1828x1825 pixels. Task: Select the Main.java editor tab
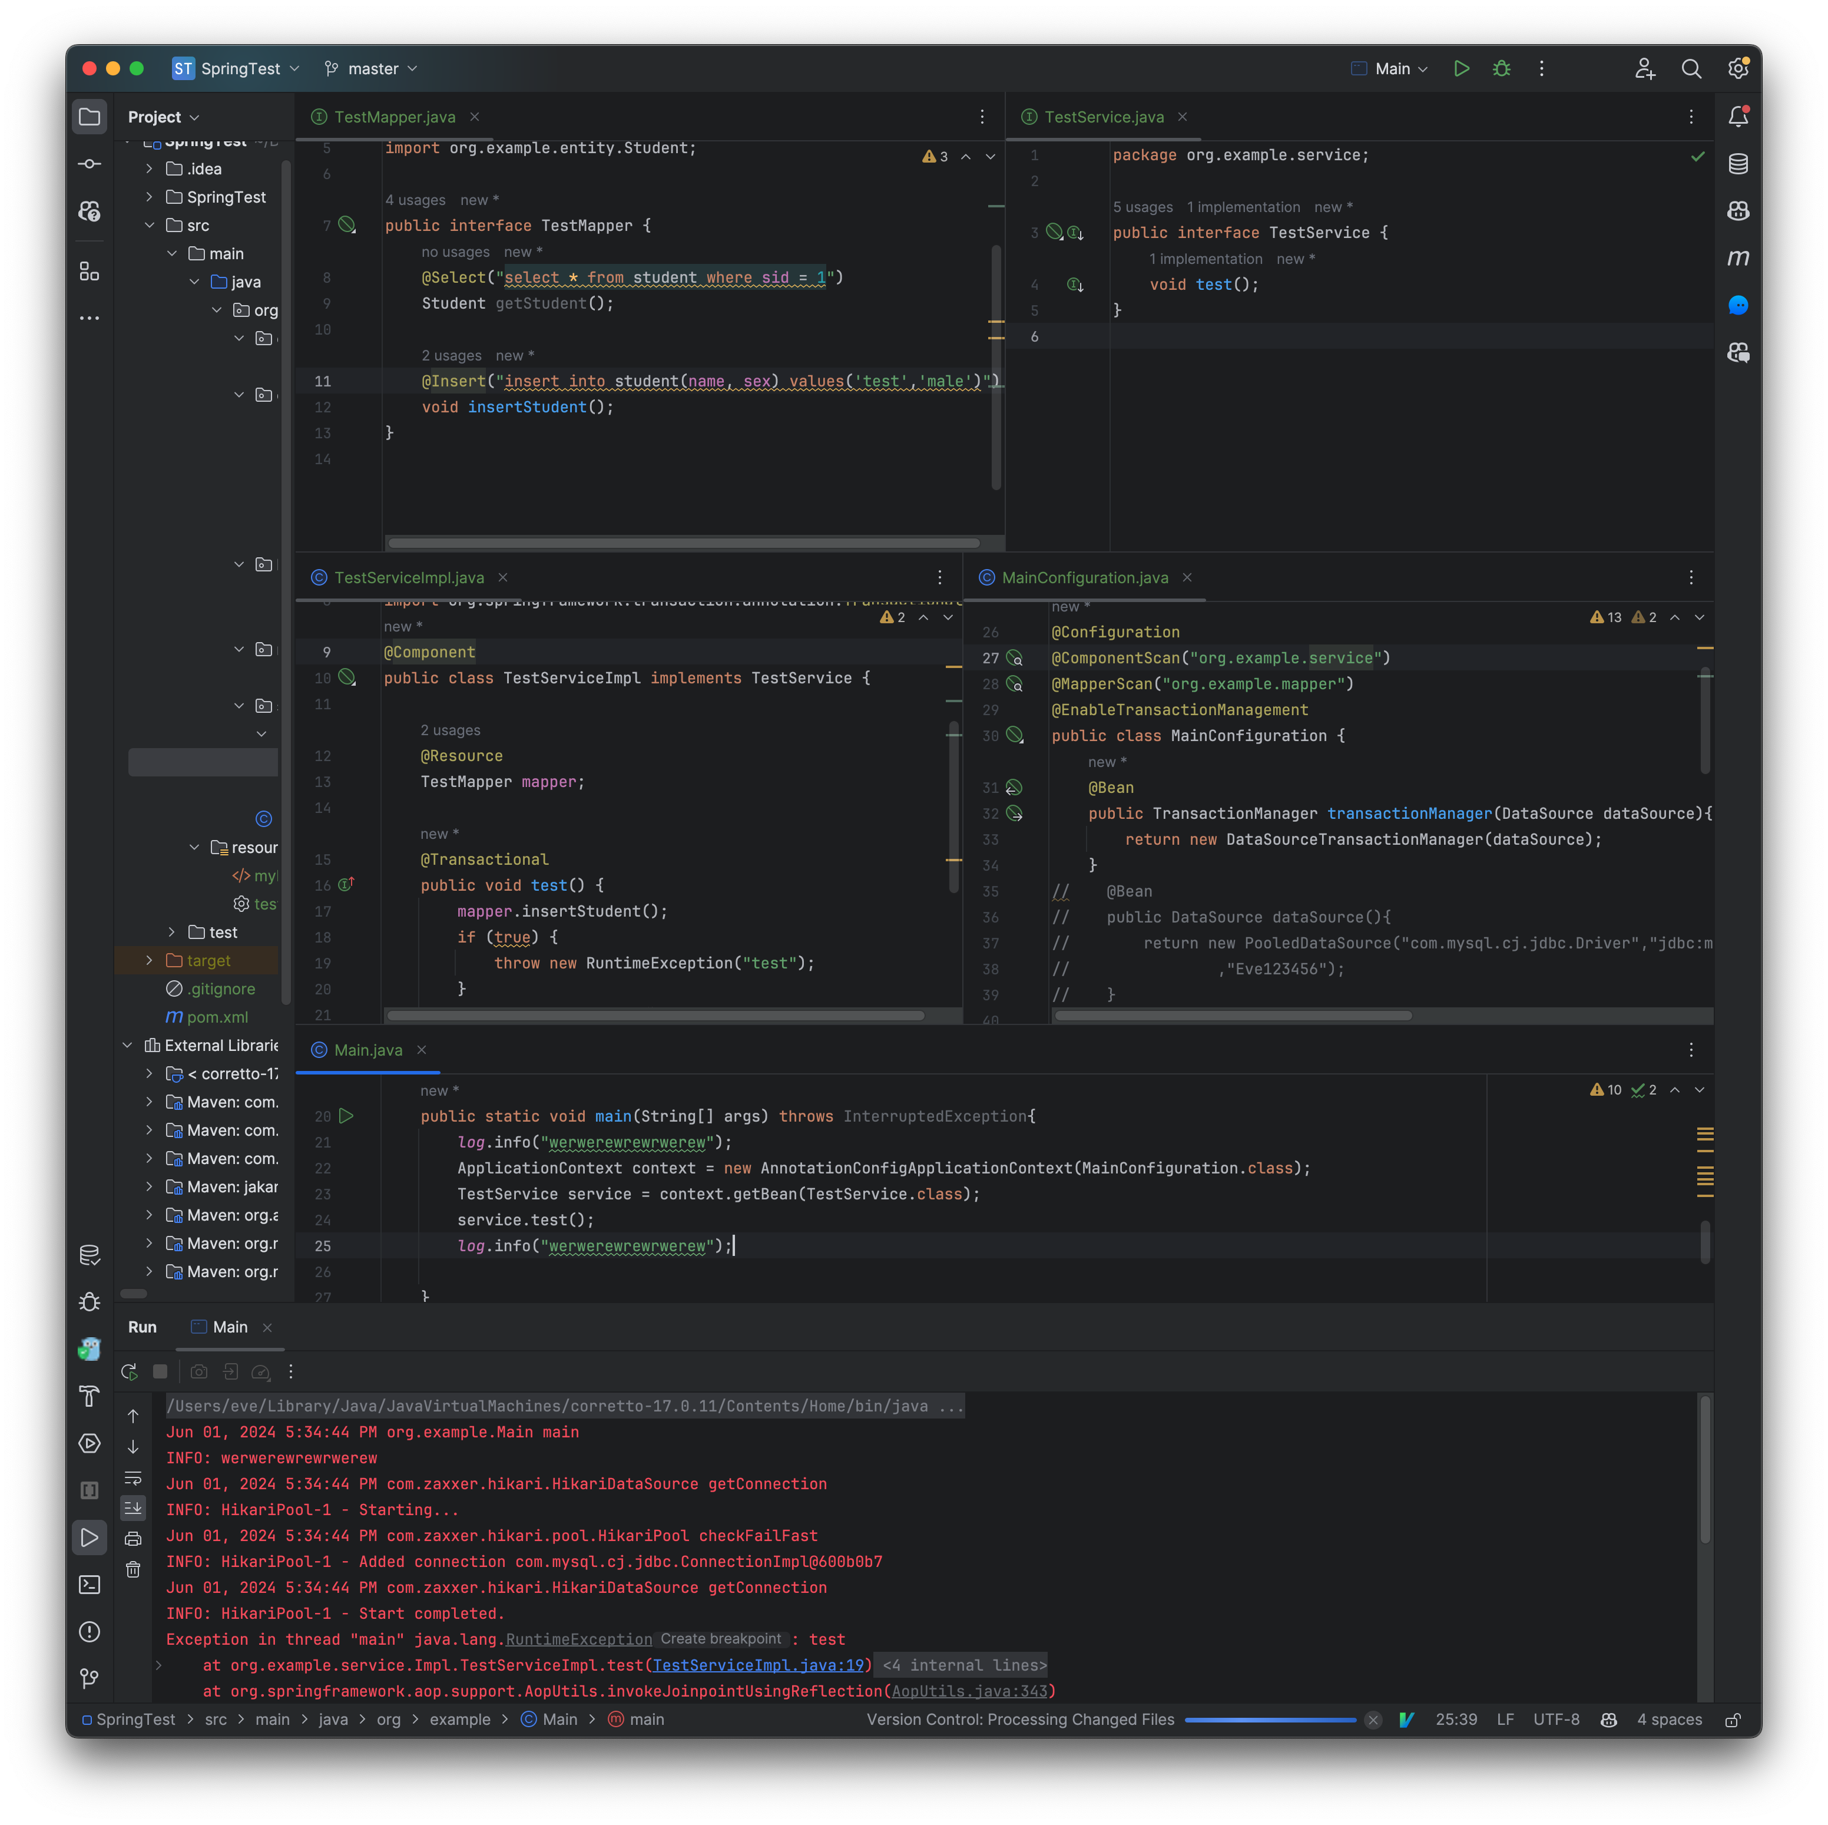(368, 1050)
